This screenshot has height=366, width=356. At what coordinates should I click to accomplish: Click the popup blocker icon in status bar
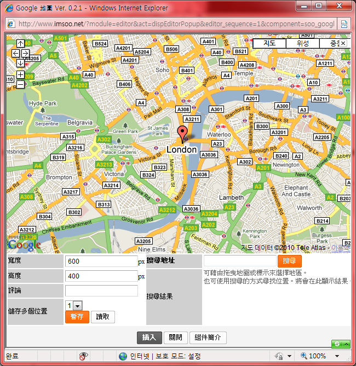point(83,356)
